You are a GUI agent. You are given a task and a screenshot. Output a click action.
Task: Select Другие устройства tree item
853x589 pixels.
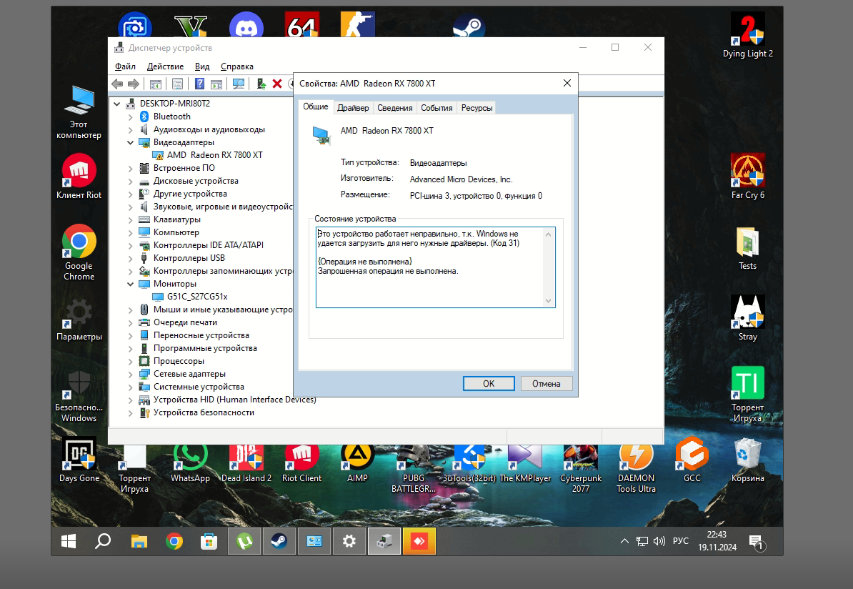point(190,194)
